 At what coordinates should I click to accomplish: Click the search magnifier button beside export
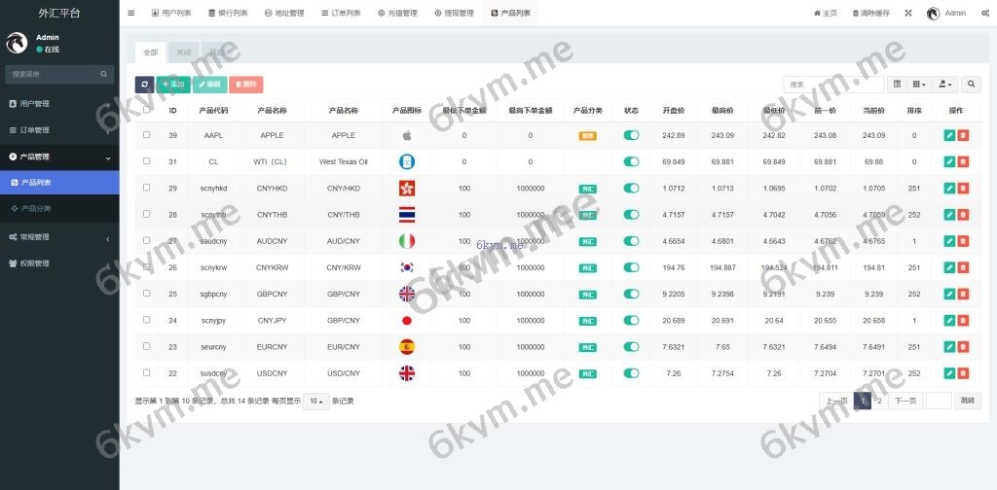point(972,85)
